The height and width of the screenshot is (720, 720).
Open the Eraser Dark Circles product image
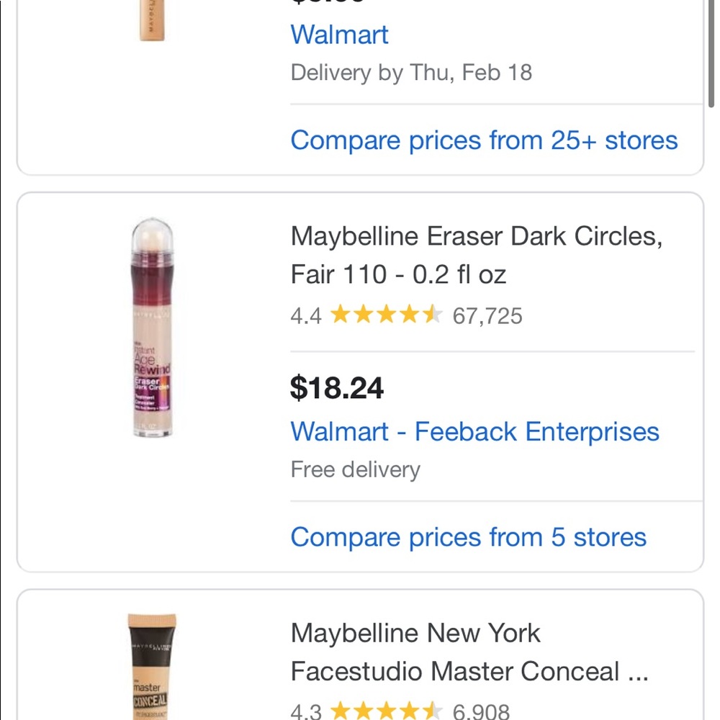point(152,328)
